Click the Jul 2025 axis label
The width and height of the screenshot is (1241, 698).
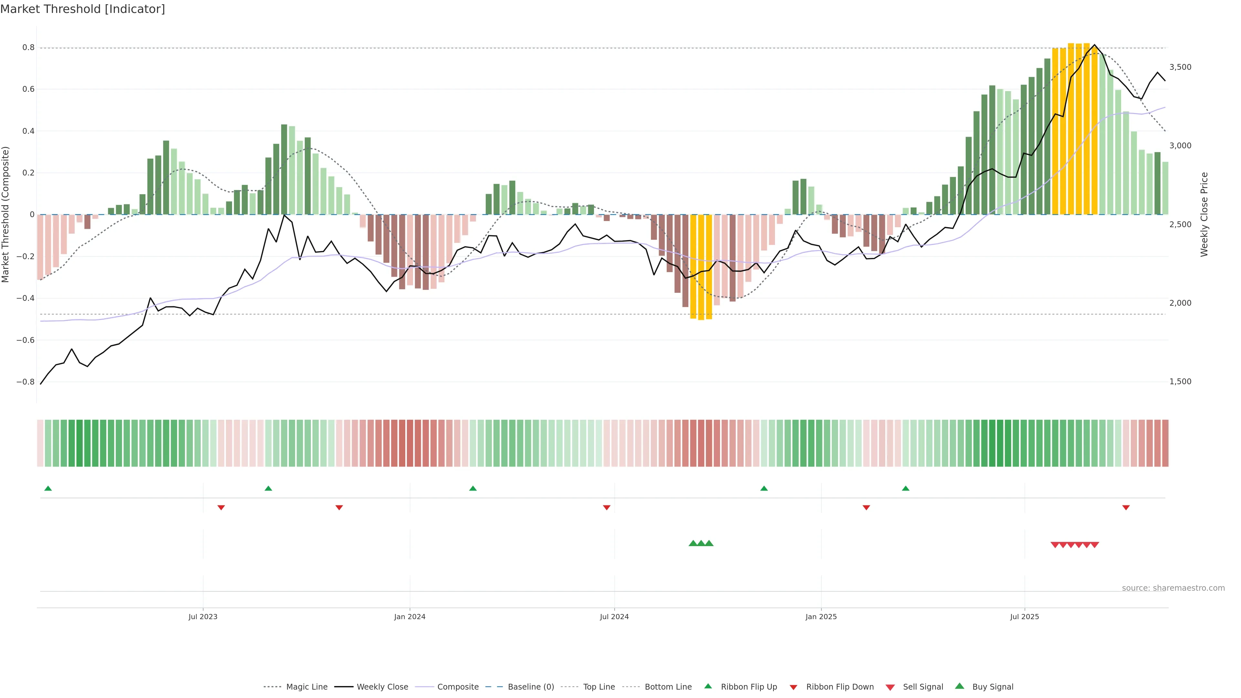tap(1024, 617)
